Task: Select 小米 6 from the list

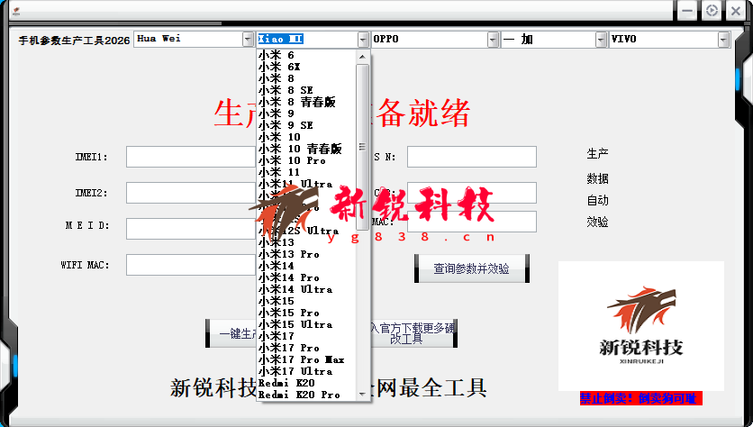Action: click(306, 55)
